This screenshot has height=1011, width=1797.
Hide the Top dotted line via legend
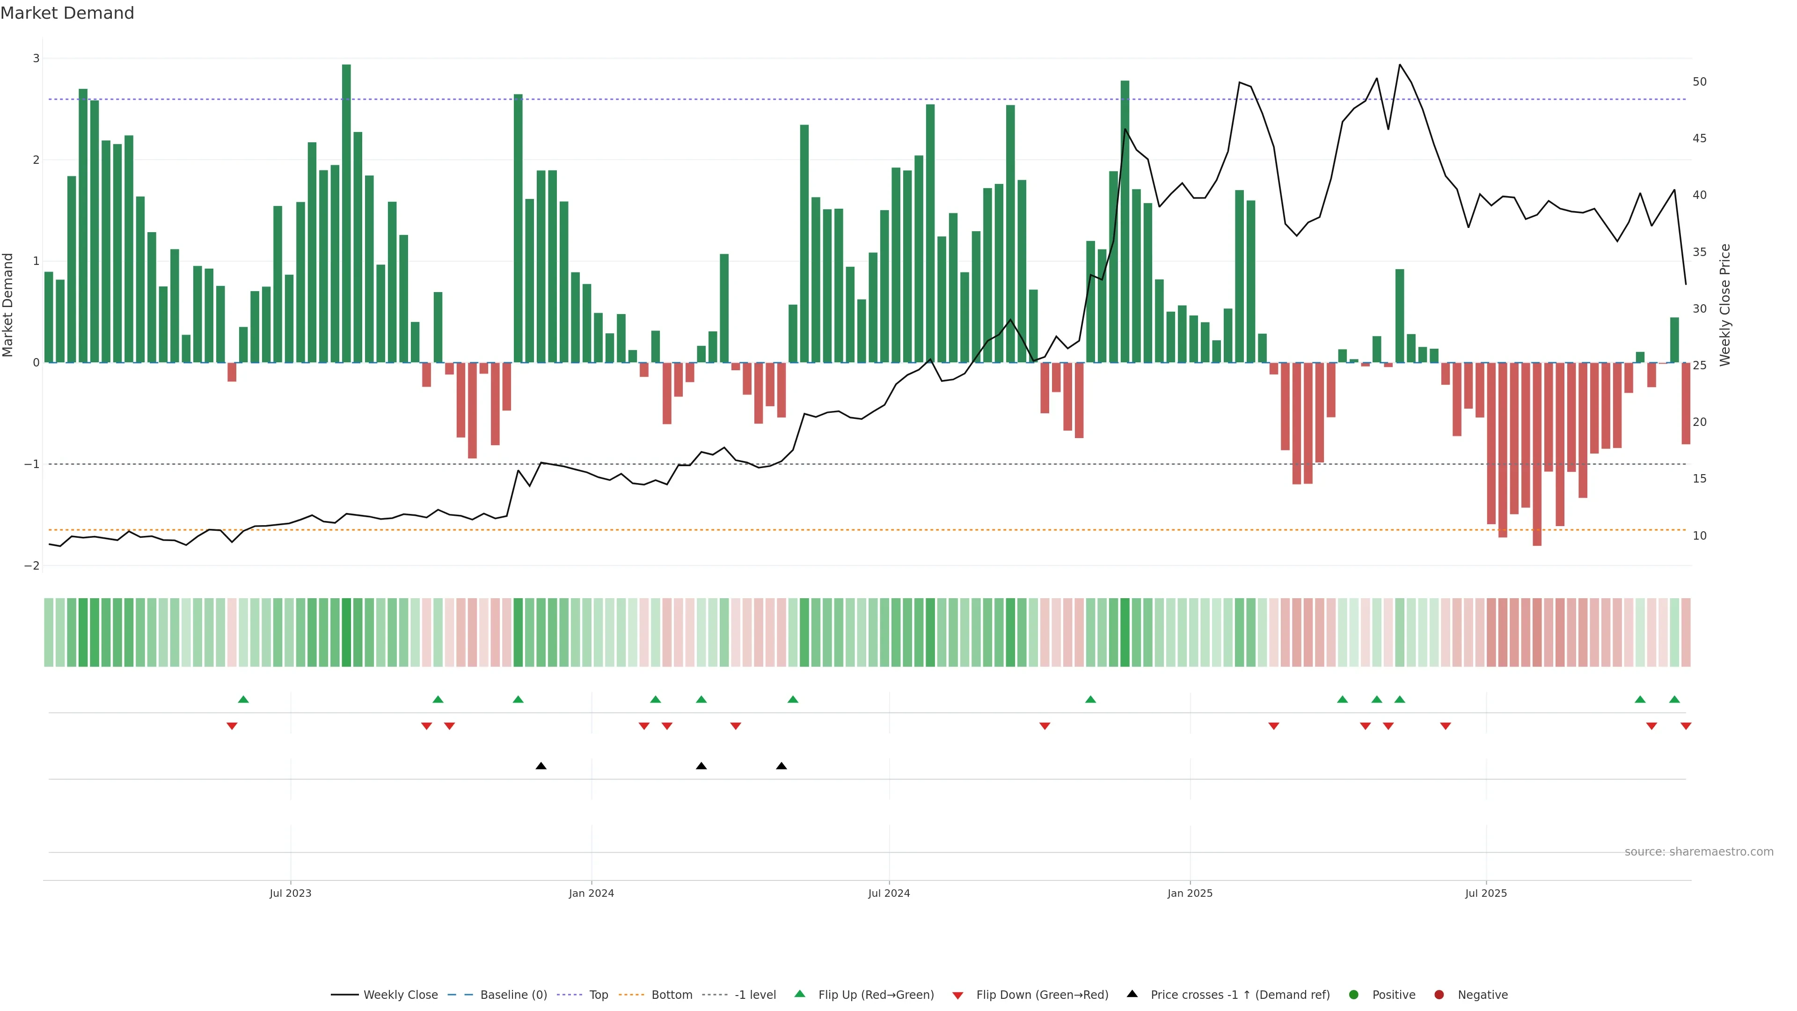click(598, 995)
